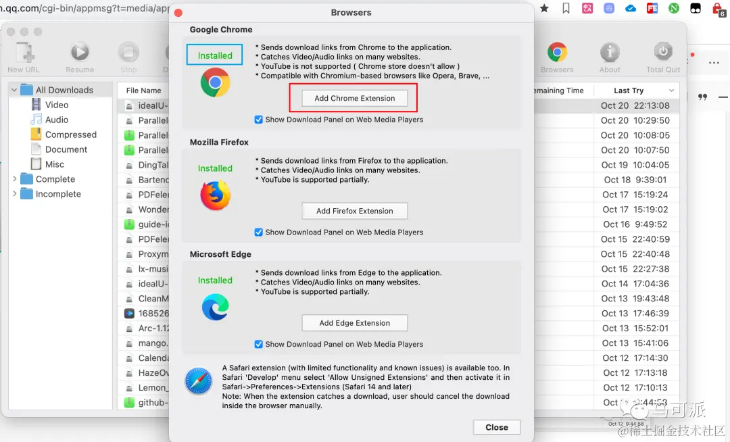
Task: Click the blue cloud extension icon
Action: 631,8
